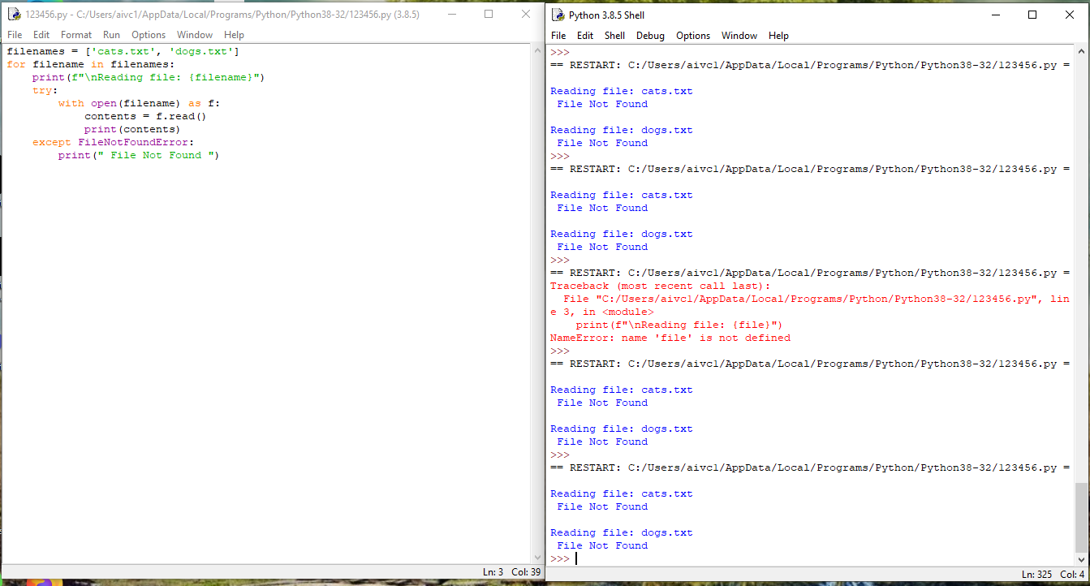This screenshot has width=1090, height=586.
Task: Close the 123456.py editor window
Action: (525, 14)
